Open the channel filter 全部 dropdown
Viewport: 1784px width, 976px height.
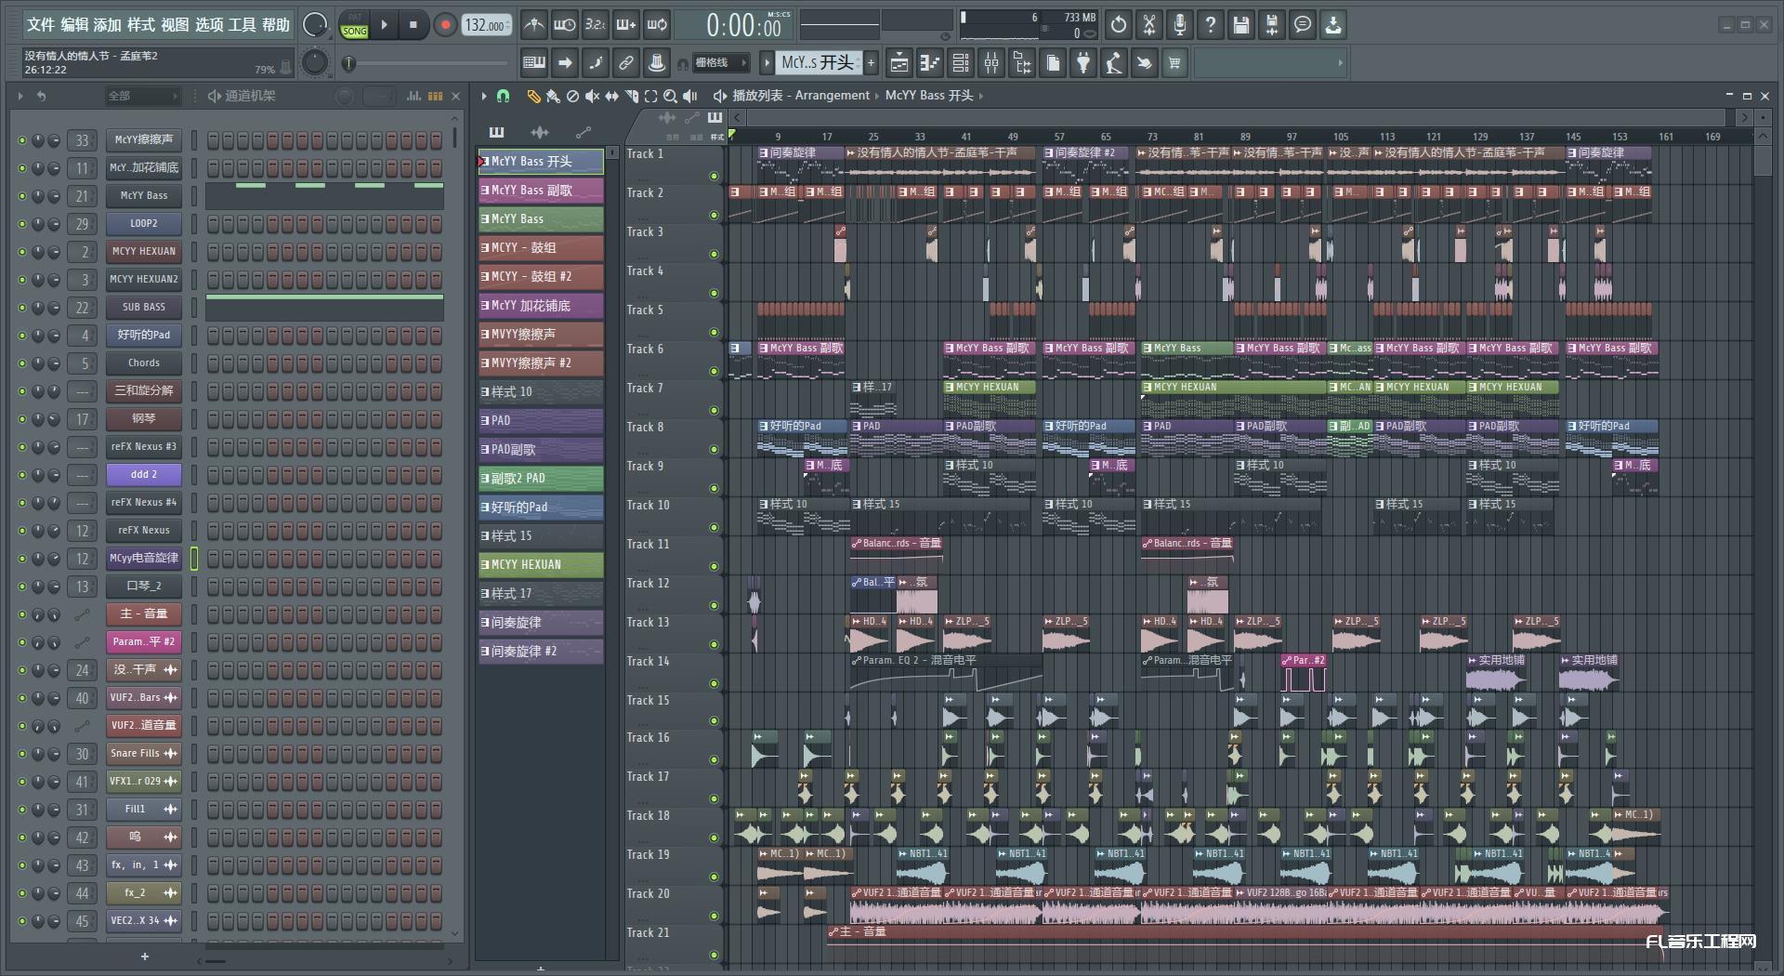pos(143,96)
